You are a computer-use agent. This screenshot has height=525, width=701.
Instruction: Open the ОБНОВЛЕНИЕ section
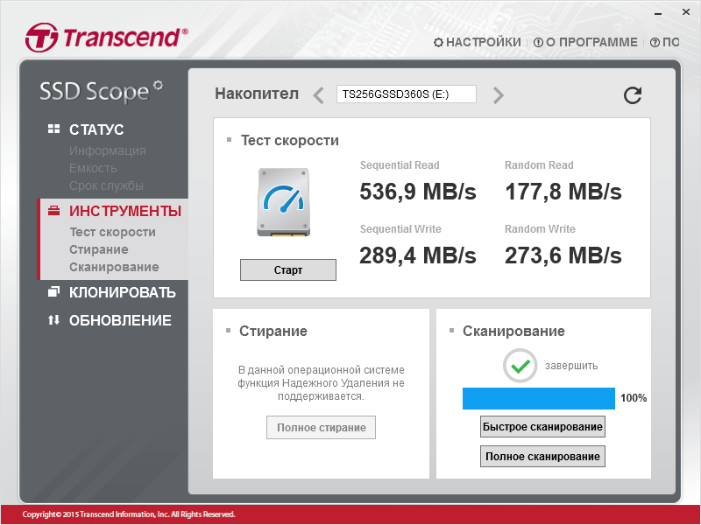pos(120,320)
